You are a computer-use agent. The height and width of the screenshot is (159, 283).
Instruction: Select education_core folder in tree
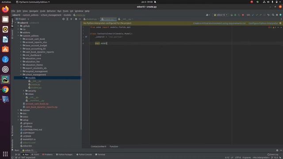pos(33,58)
